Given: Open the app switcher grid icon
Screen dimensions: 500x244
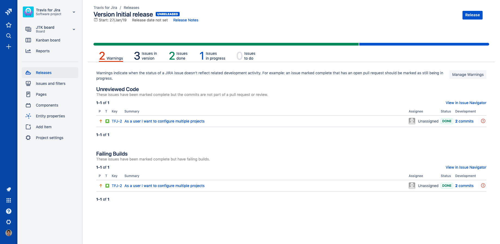Looking at the screenshot, I should (x=9, y=200).
